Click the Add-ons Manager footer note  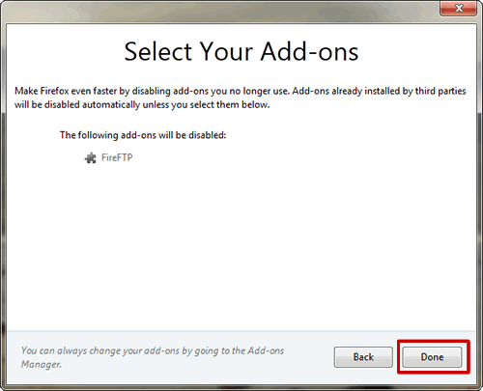[153, 357]
